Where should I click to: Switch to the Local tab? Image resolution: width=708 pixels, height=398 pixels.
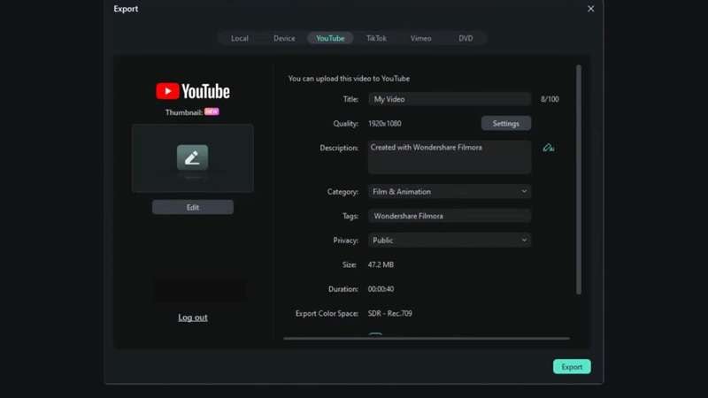pos(240,38)
